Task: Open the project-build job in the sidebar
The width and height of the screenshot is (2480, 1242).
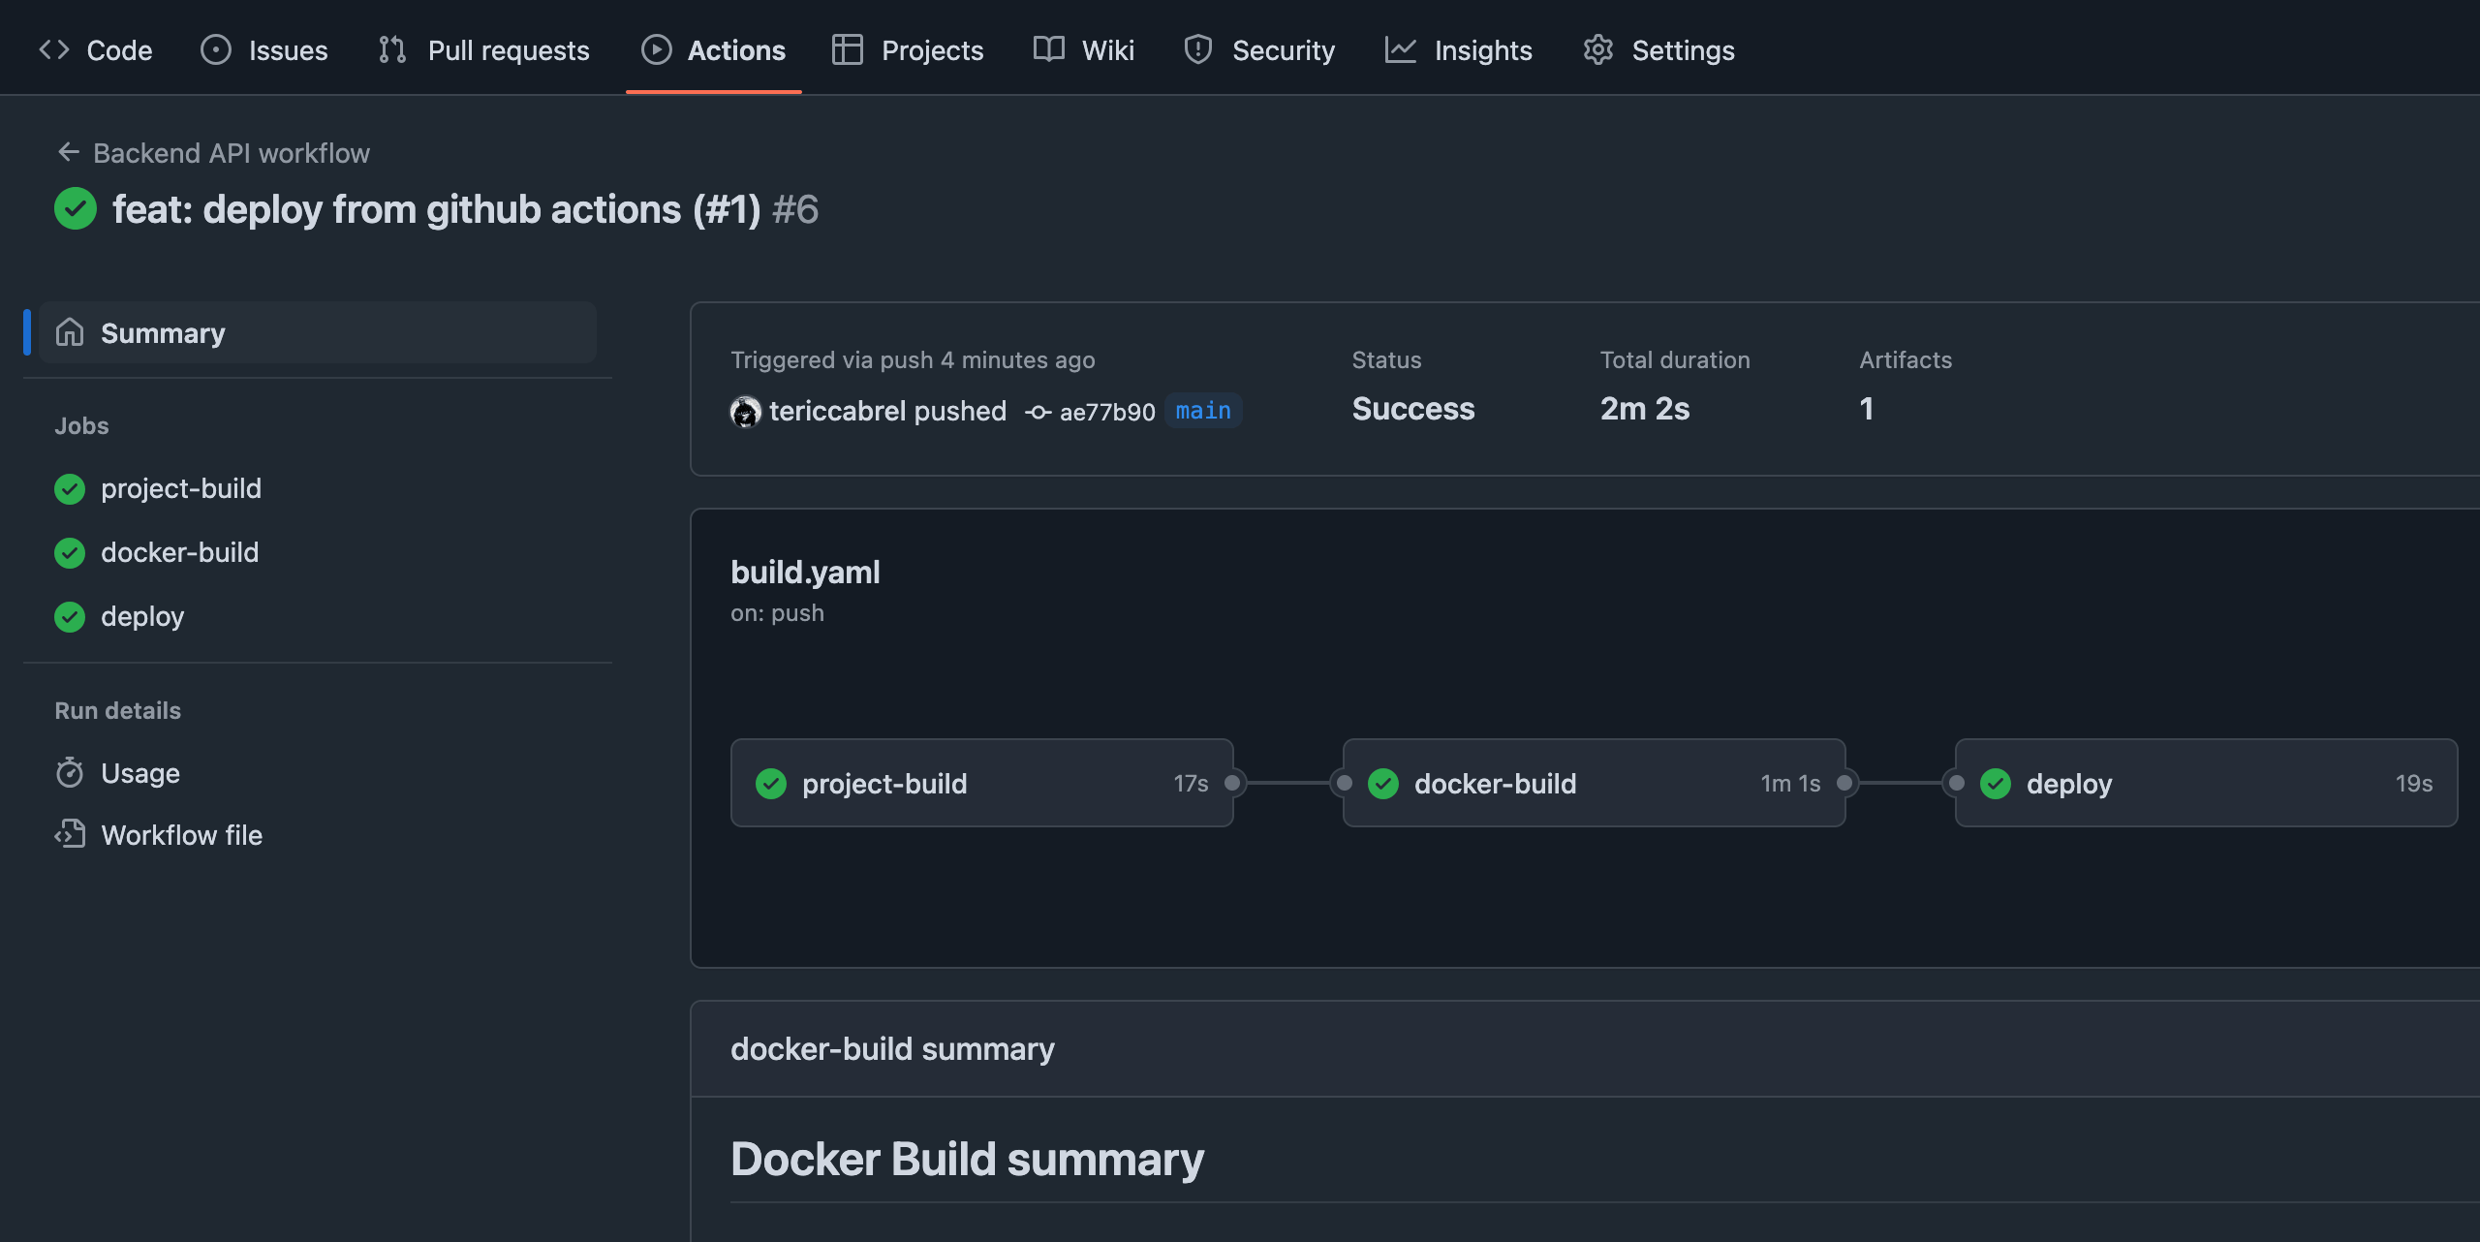Action: click(181, 488)
